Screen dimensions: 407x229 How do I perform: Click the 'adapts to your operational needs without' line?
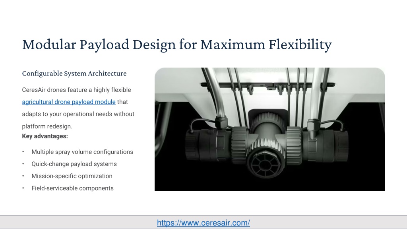tap(78, 114)
